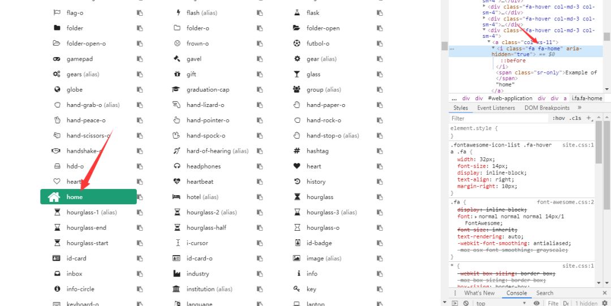611x306 pixels.
Task: Click the industry factory icon
Action: [177, 274]
